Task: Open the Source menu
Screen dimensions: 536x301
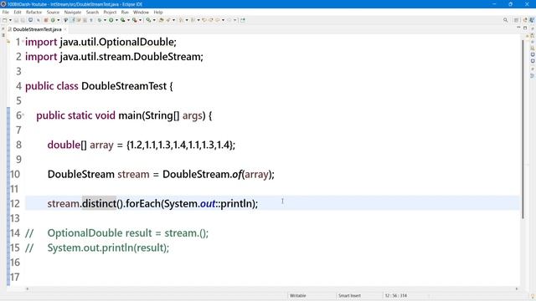Action: 53,12
